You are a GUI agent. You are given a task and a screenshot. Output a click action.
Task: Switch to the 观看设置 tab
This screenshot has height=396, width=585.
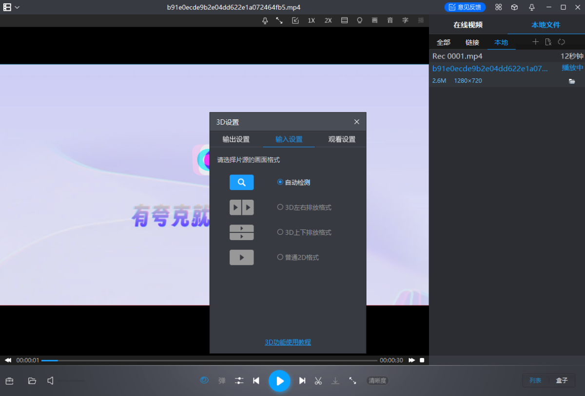coord(342,139)
